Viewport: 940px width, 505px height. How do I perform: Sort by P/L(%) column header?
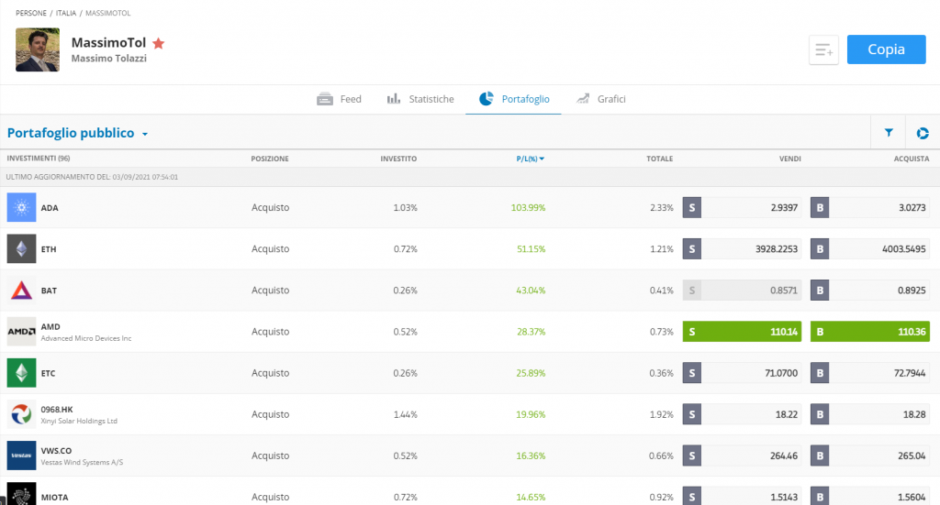(530, 159)
